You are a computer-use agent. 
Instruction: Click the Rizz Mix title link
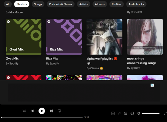point(52,58)
